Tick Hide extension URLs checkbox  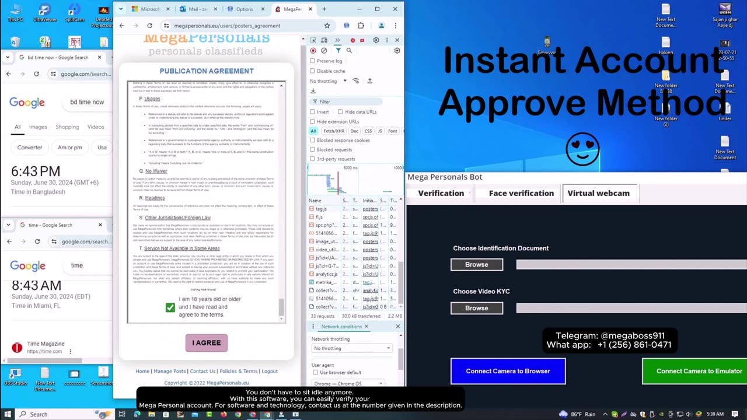point(313,122)
